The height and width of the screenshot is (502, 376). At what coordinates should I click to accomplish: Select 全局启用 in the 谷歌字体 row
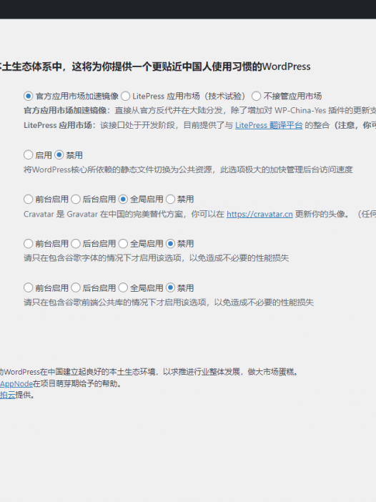coord(123,244)
